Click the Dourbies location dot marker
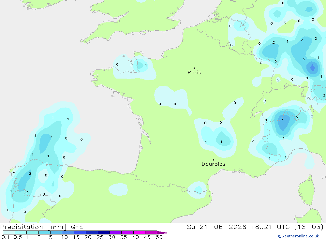 214,160
